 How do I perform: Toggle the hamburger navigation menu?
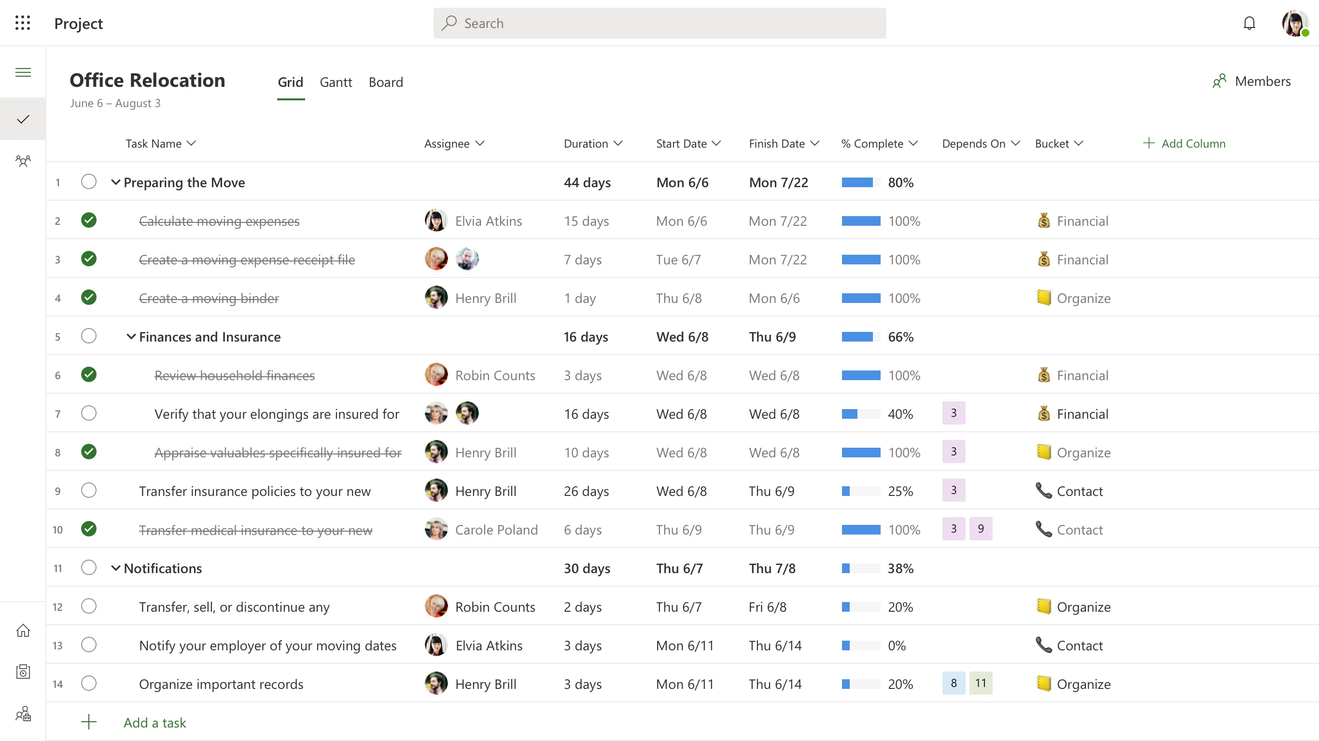tap(23, 72)
